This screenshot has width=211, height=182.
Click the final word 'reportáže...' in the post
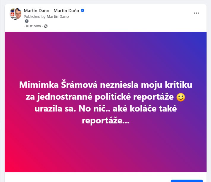(106, 120)
